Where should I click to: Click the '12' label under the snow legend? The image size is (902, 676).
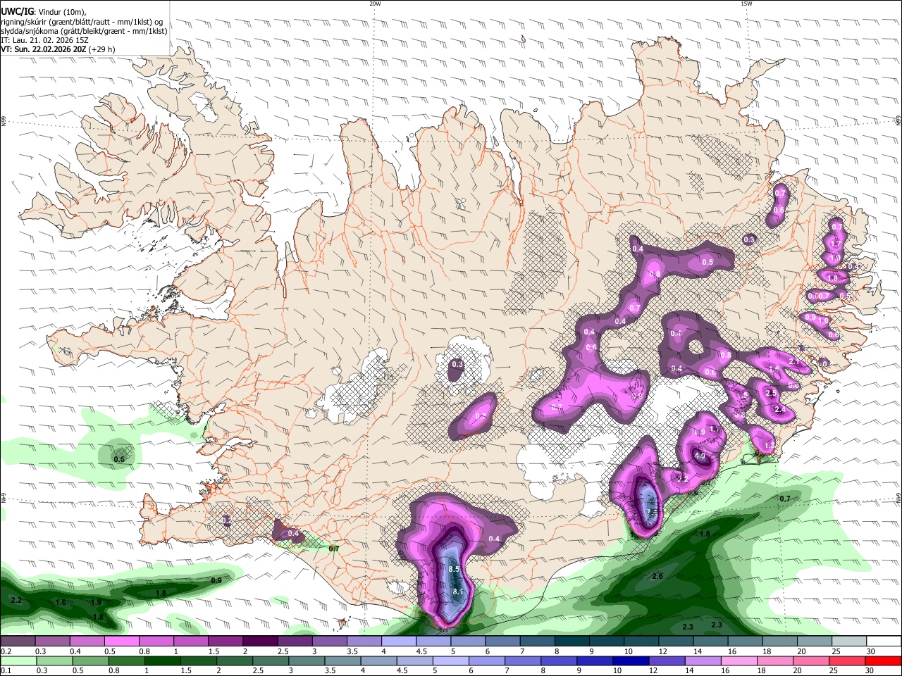click(663, 651)
